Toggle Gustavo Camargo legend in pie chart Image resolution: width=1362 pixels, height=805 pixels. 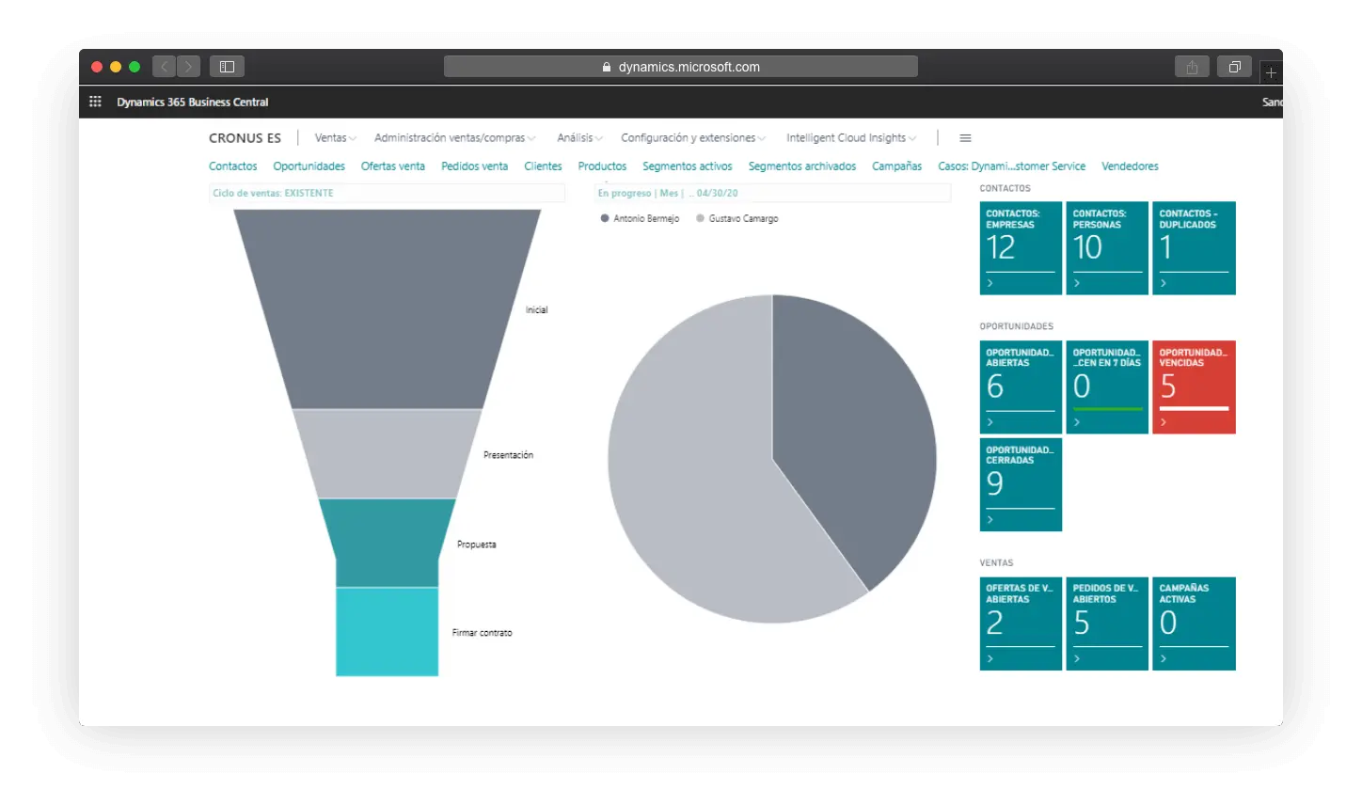[736, 218]
